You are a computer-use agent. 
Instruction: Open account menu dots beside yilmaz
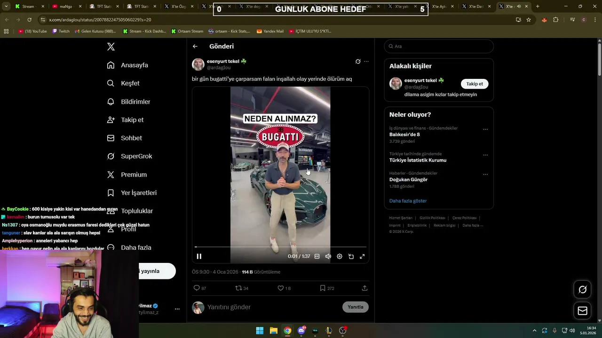(x=177, y=309)
